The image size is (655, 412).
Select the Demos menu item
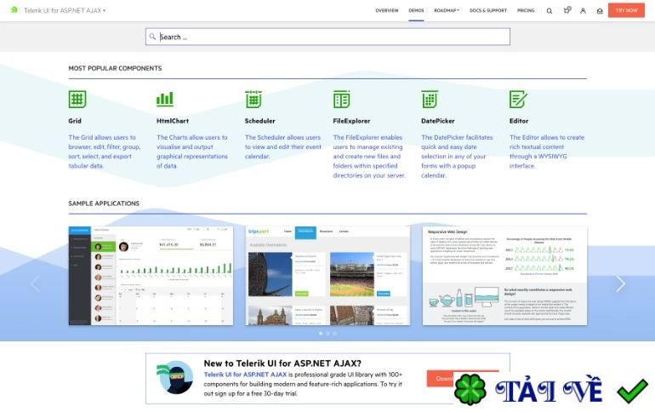[x=416, y=10]
